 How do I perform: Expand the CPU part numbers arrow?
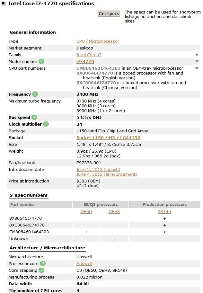click(197, 68)
